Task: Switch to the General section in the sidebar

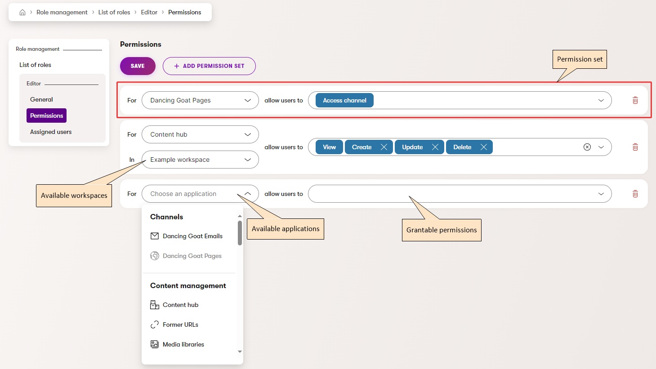Action: click(x=41, y=99)
